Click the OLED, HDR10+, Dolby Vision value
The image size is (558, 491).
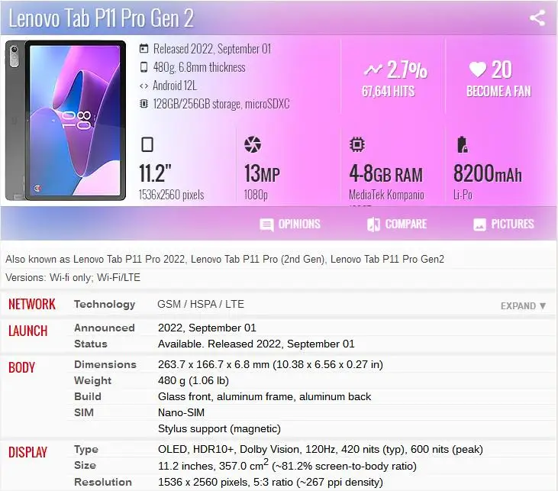[x=321, y=449]
